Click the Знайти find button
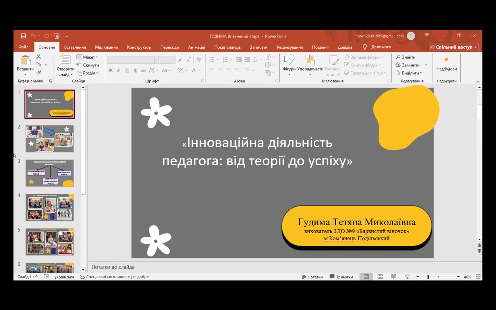 coord(406,57)
